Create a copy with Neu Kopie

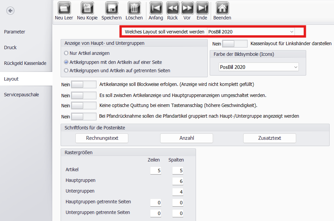click(x=87, y=8)
